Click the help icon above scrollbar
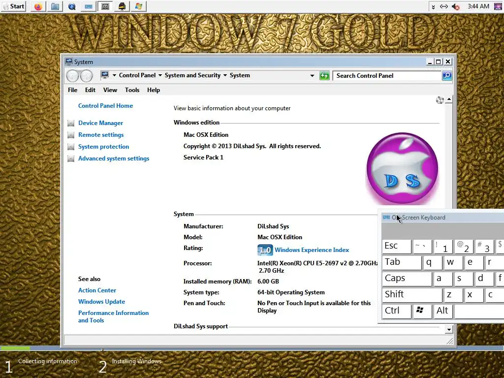The width and height of the screenshot is (504, 378). pos(440,100)
